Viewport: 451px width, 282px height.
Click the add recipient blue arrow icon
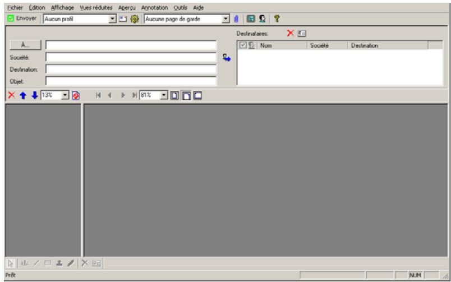click(x=227, y=58)
